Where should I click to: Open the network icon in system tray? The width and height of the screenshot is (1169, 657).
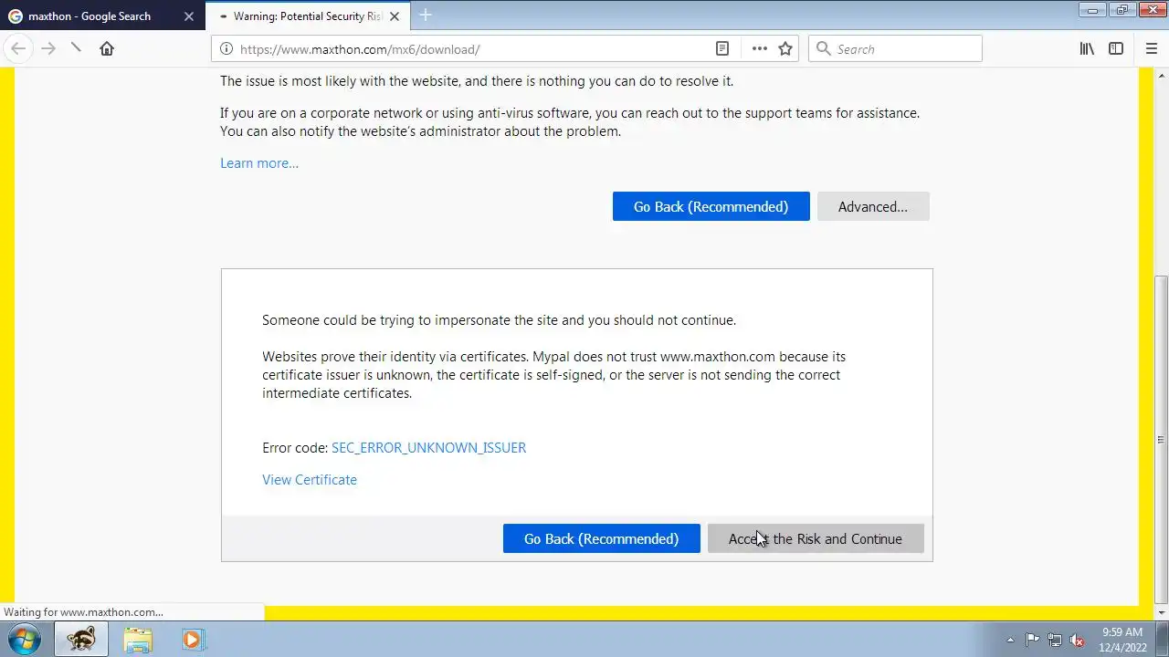click(x=1055, y=640)
